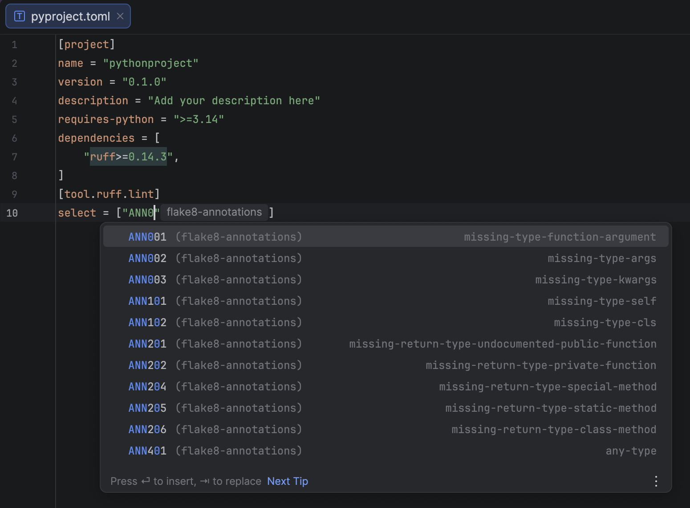Click the flake8-annotations inline hint
690x508 pixels.
[x=214, y=212]
